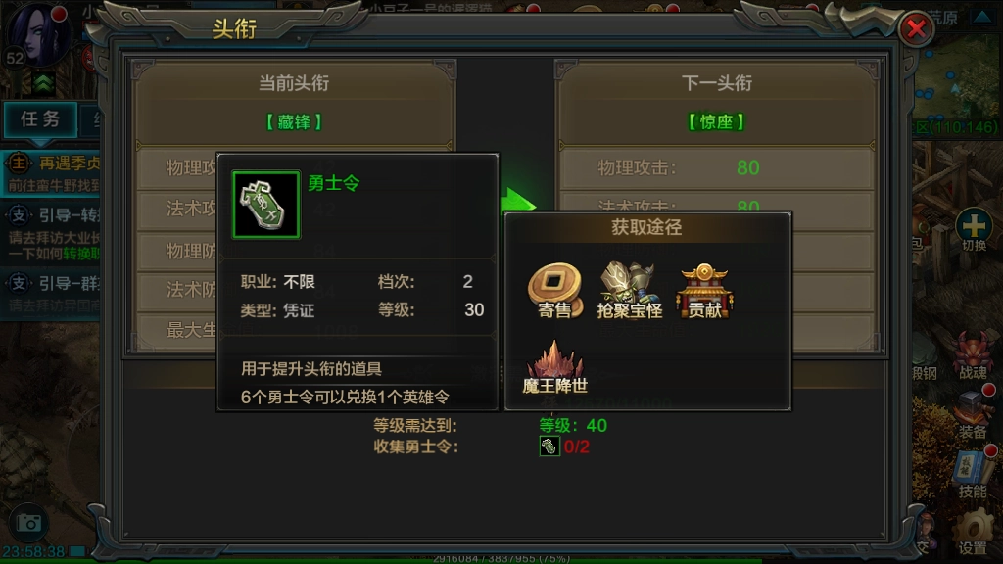Image resolution: width=1003 pixels, height=564 pixels.
Task: Select the 引导-转换 side quest entry
Action: click(51, 233)
